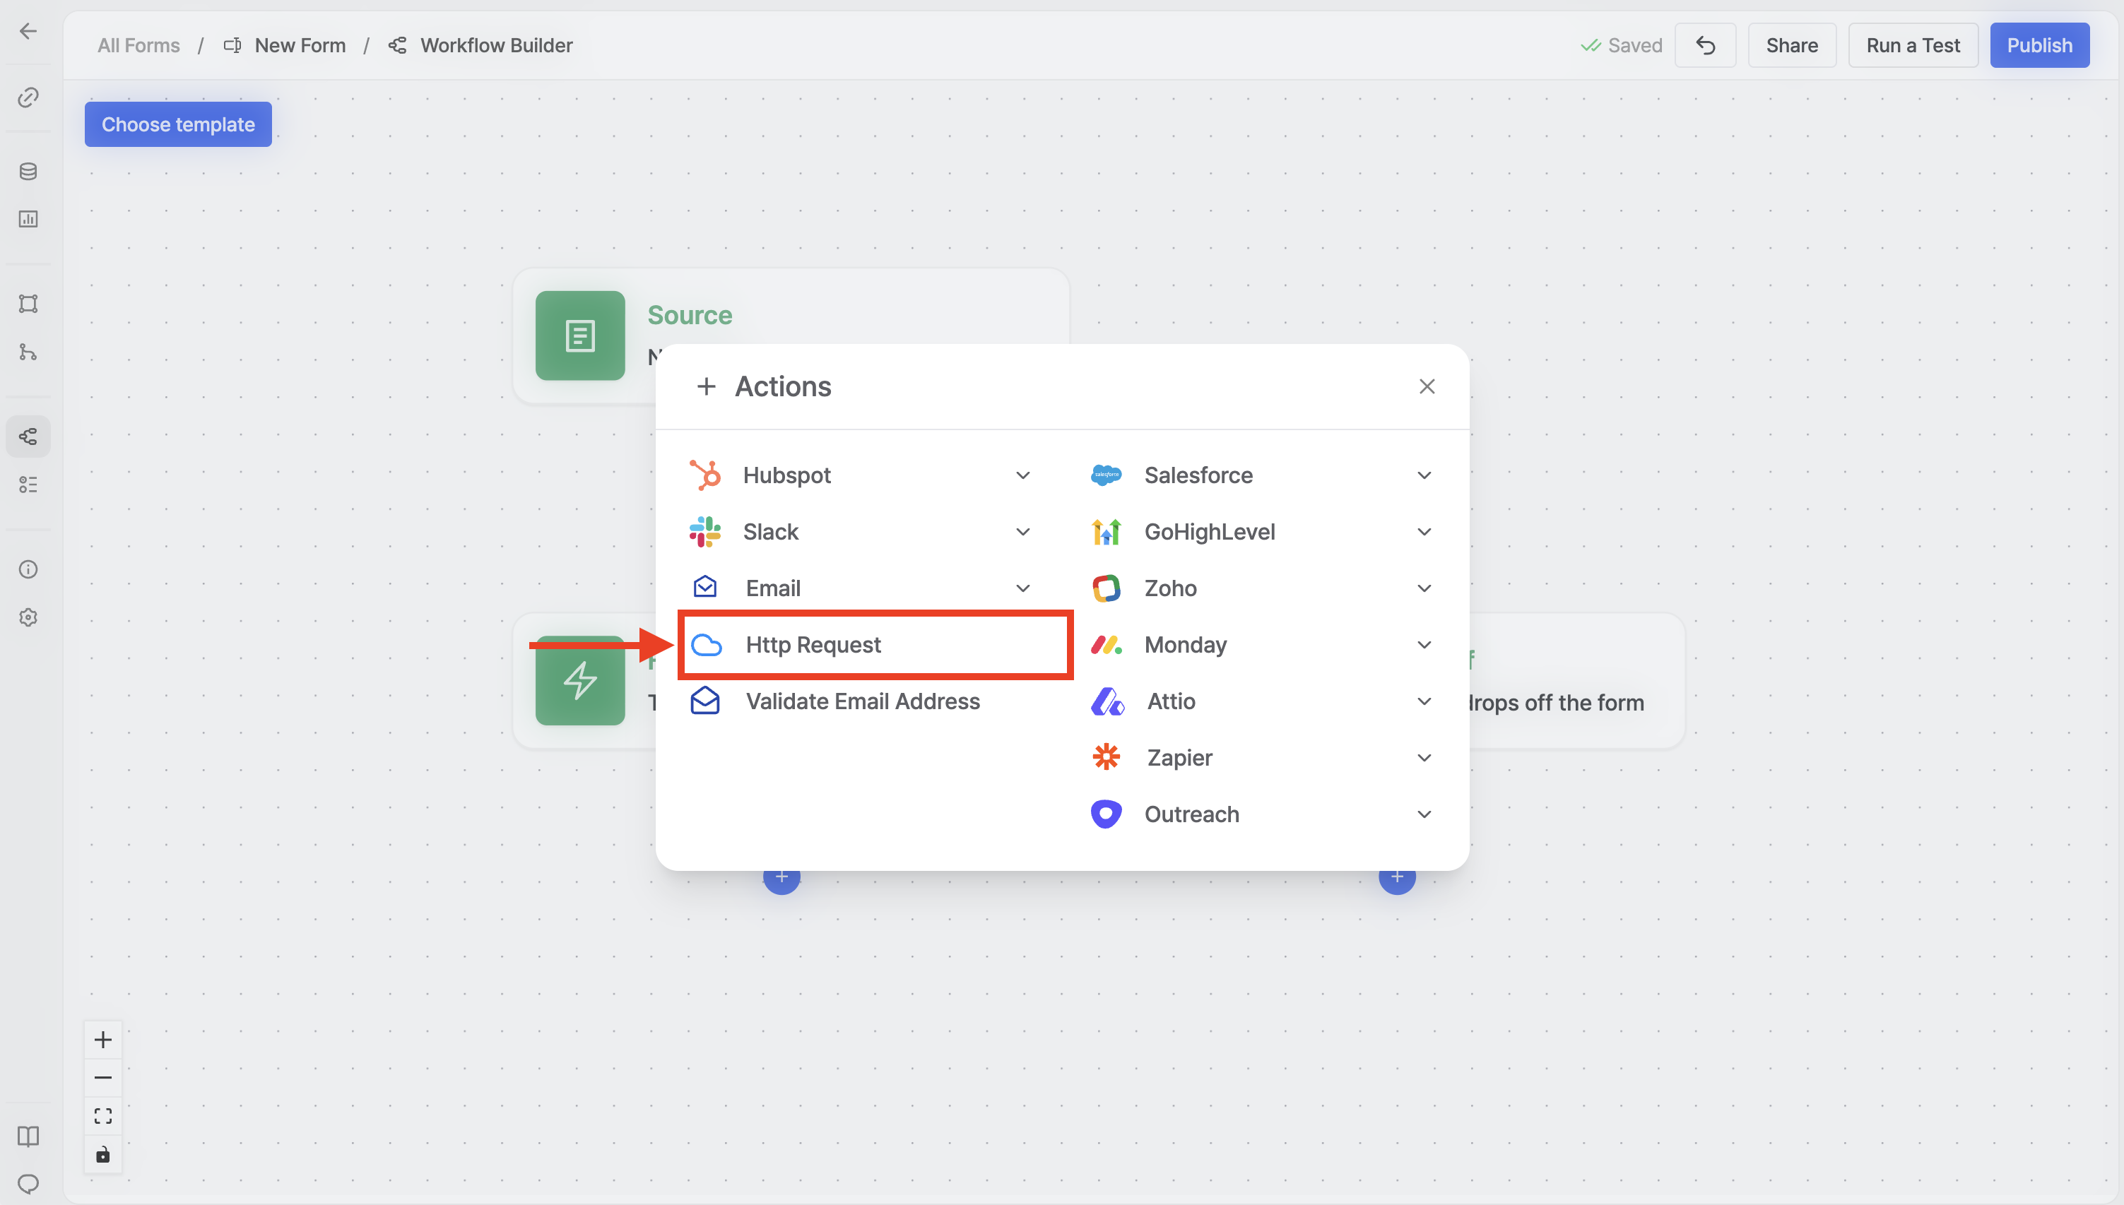The height and width of the screenshot is (1205, 2124).
Task: Click the Outreach logo icon
Action: point(1107,814)
